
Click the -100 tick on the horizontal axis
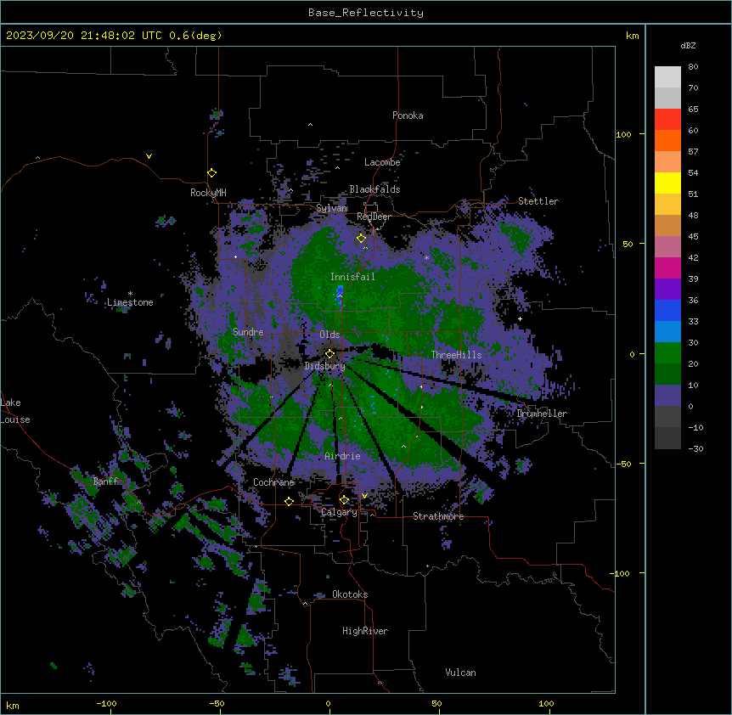point(106,703)
